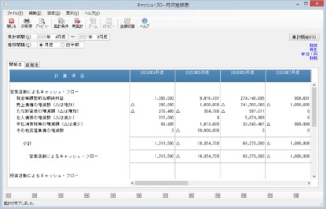Image resolution: width=326 pixels, height=209 pixels.
Task: Open the プレビュー preview magnifier icon
Action: (x=42, y=23)
